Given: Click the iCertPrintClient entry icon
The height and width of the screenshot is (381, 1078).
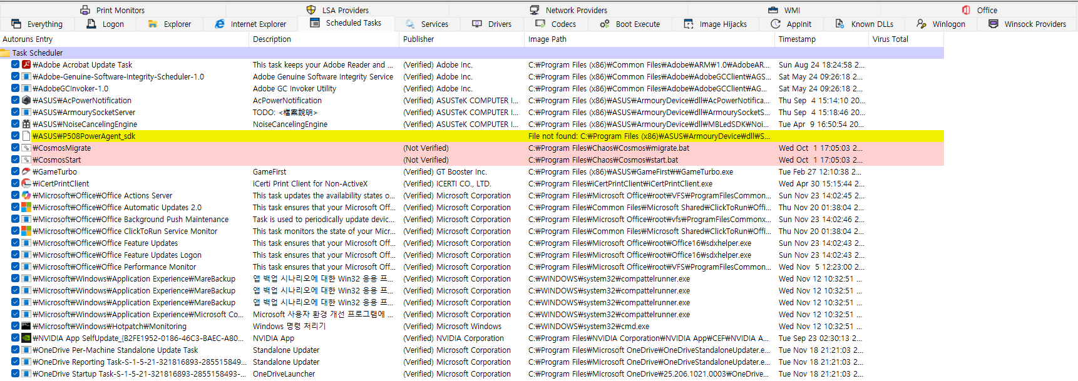Looking at the screenshot, I should 26,183.
